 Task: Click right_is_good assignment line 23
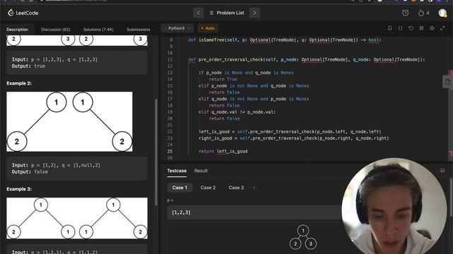[294, 138]
